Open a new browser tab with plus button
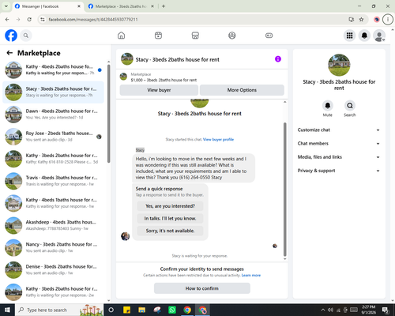395x316 pixels. (x=164, y=6)
